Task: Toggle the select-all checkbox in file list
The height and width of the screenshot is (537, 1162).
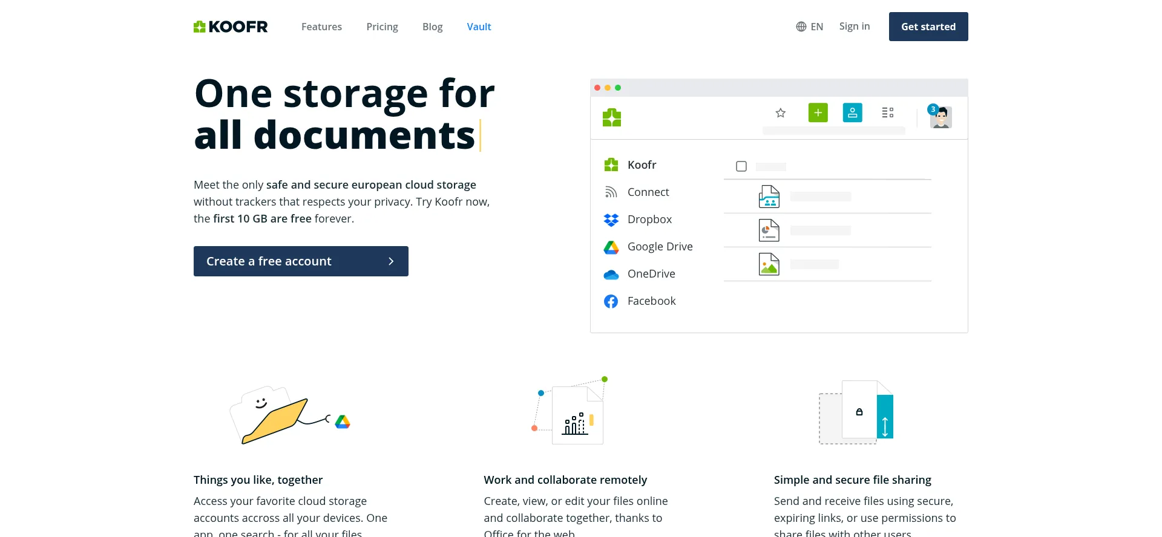Action: (741, 166)
